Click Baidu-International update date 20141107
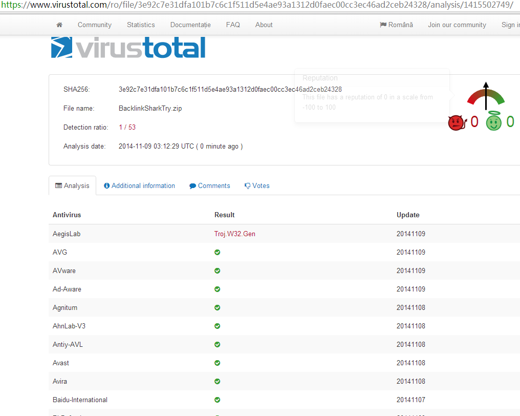 click(411, 400)
